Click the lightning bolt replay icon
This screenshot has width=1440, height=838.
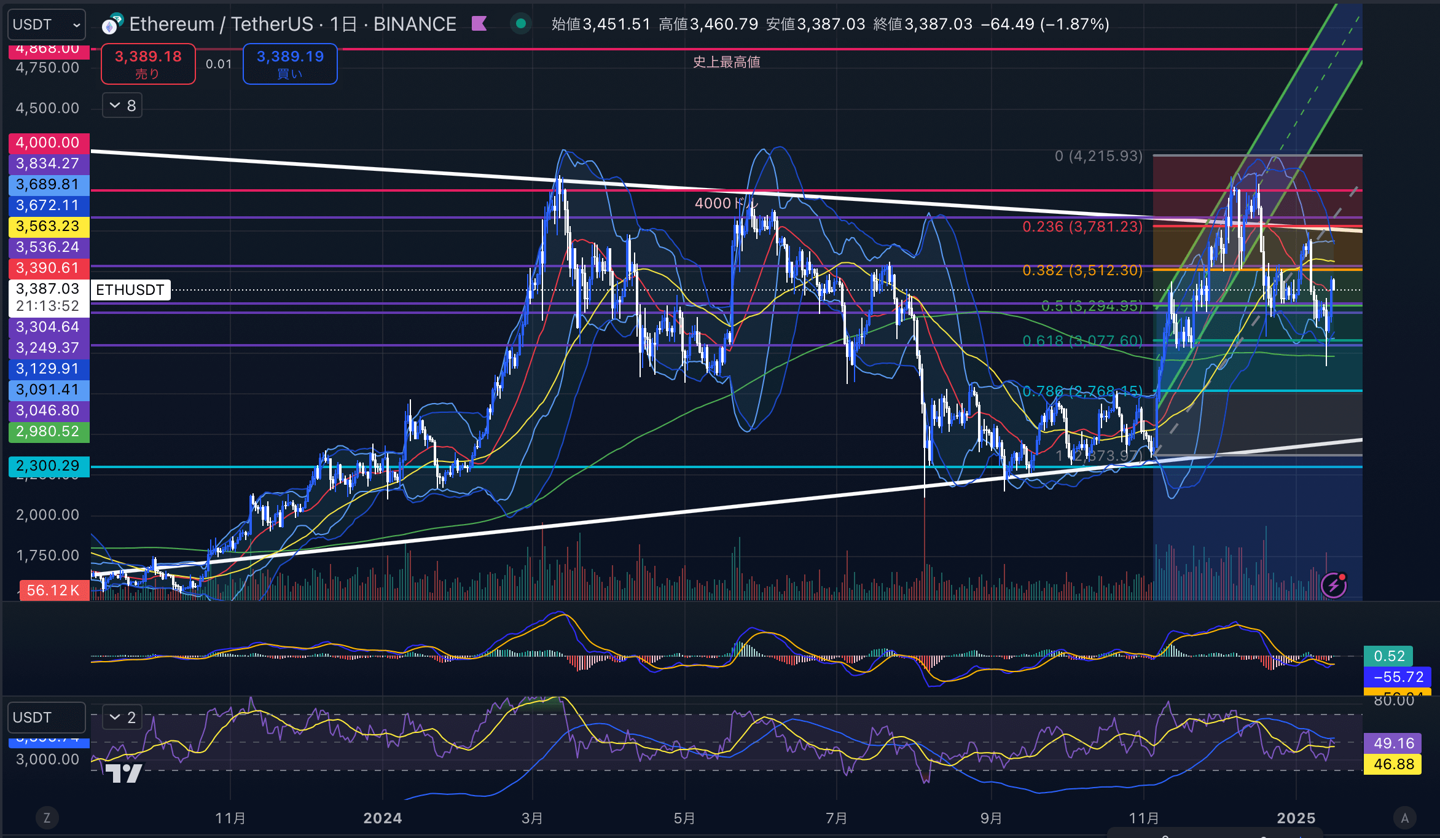point(1334,585)
